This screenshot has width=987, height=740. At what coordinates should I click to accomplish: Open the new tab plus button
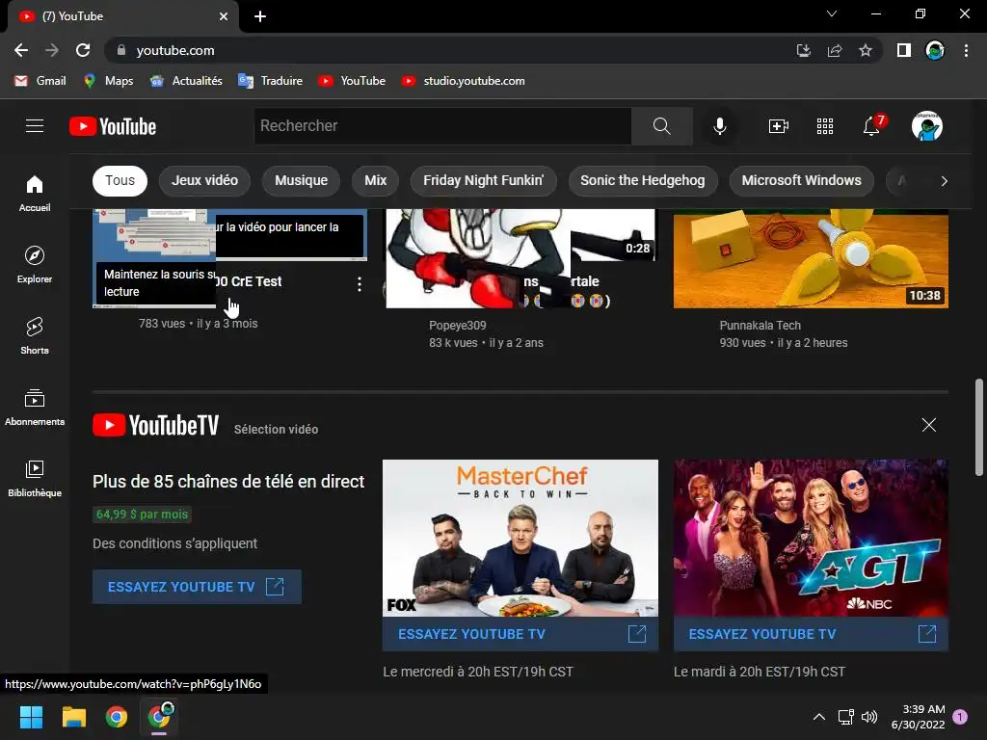[x=260, y=16]
